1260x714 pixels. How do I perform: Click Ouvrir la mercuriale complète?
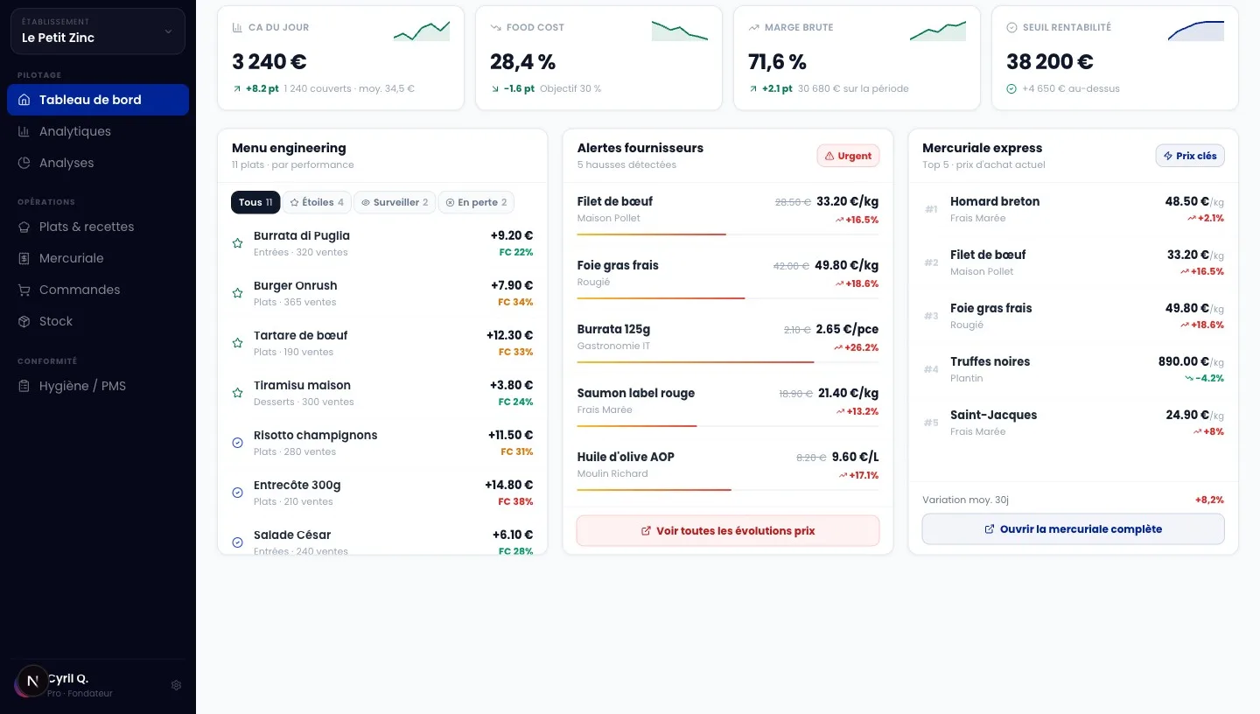[x=1074, y=529]
